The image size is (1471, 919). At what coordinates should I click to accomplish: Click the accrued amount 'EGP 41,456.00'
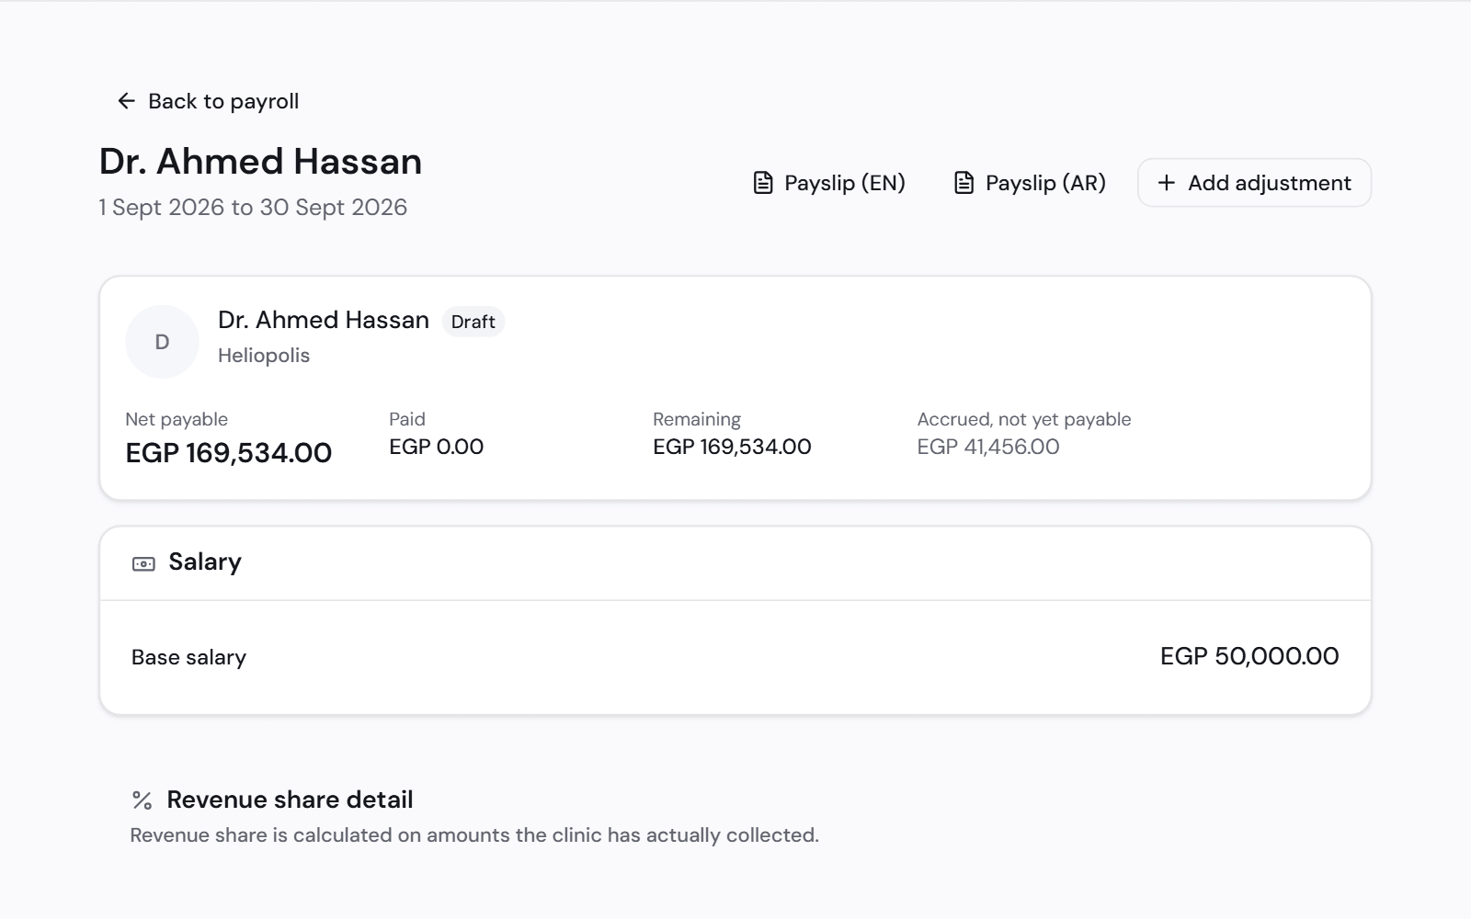[988, 447]
